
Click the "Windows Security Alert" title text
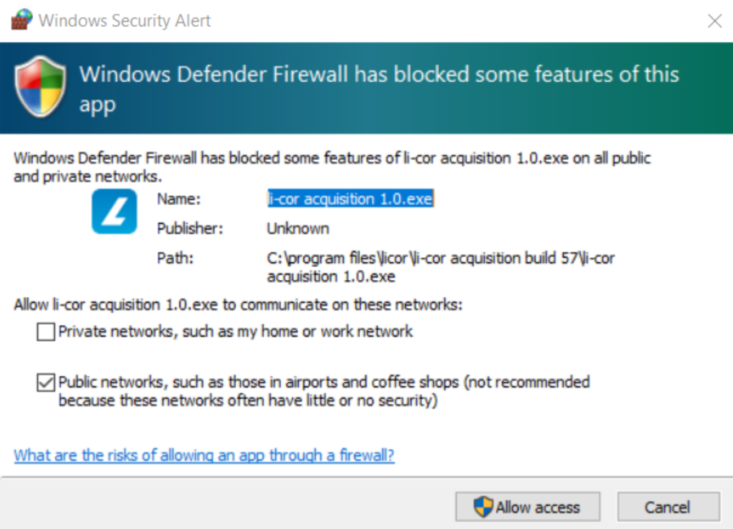(x=125, y=21)
